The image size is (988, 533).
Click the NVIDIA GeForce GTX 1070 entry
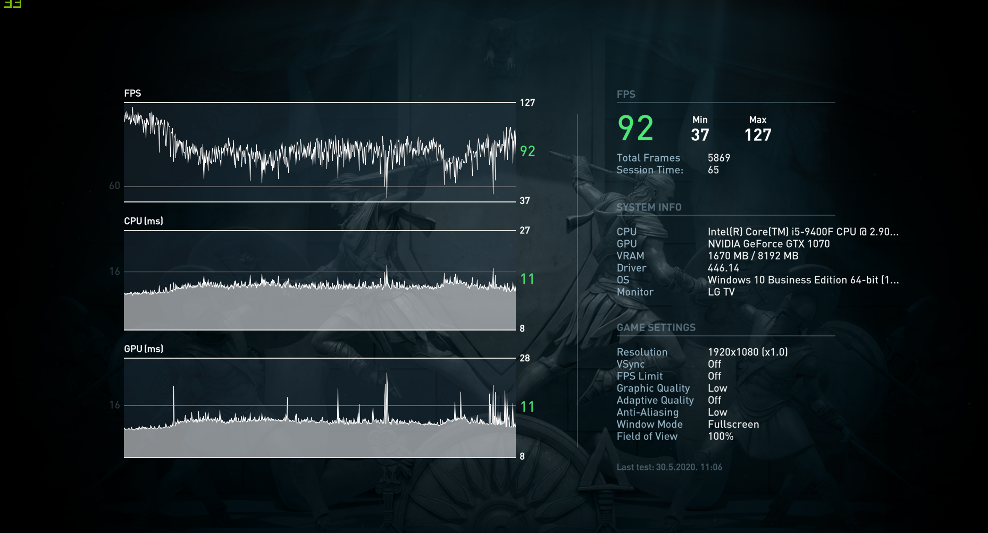pos(768,244)
